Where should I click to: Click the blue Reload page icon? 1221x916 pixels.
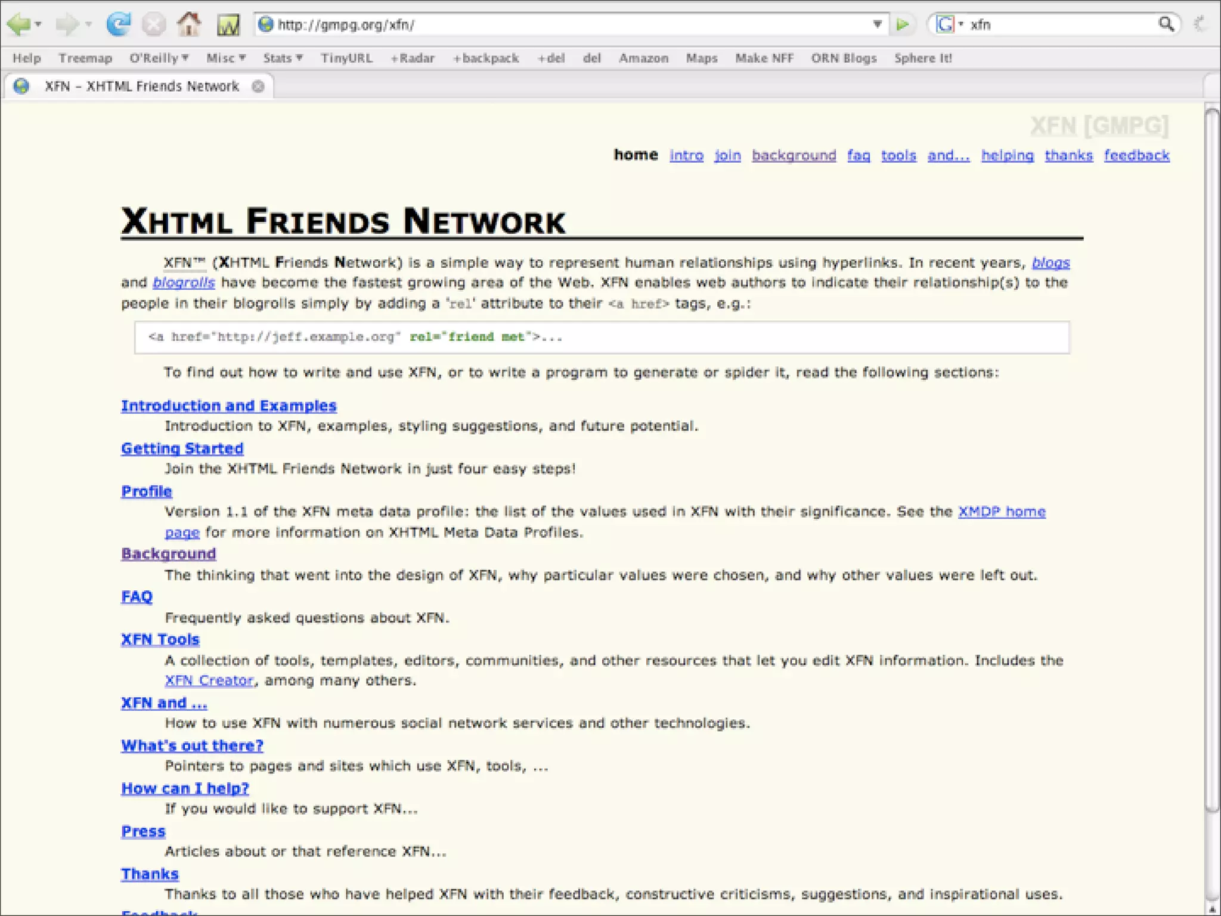pos(118,24)
